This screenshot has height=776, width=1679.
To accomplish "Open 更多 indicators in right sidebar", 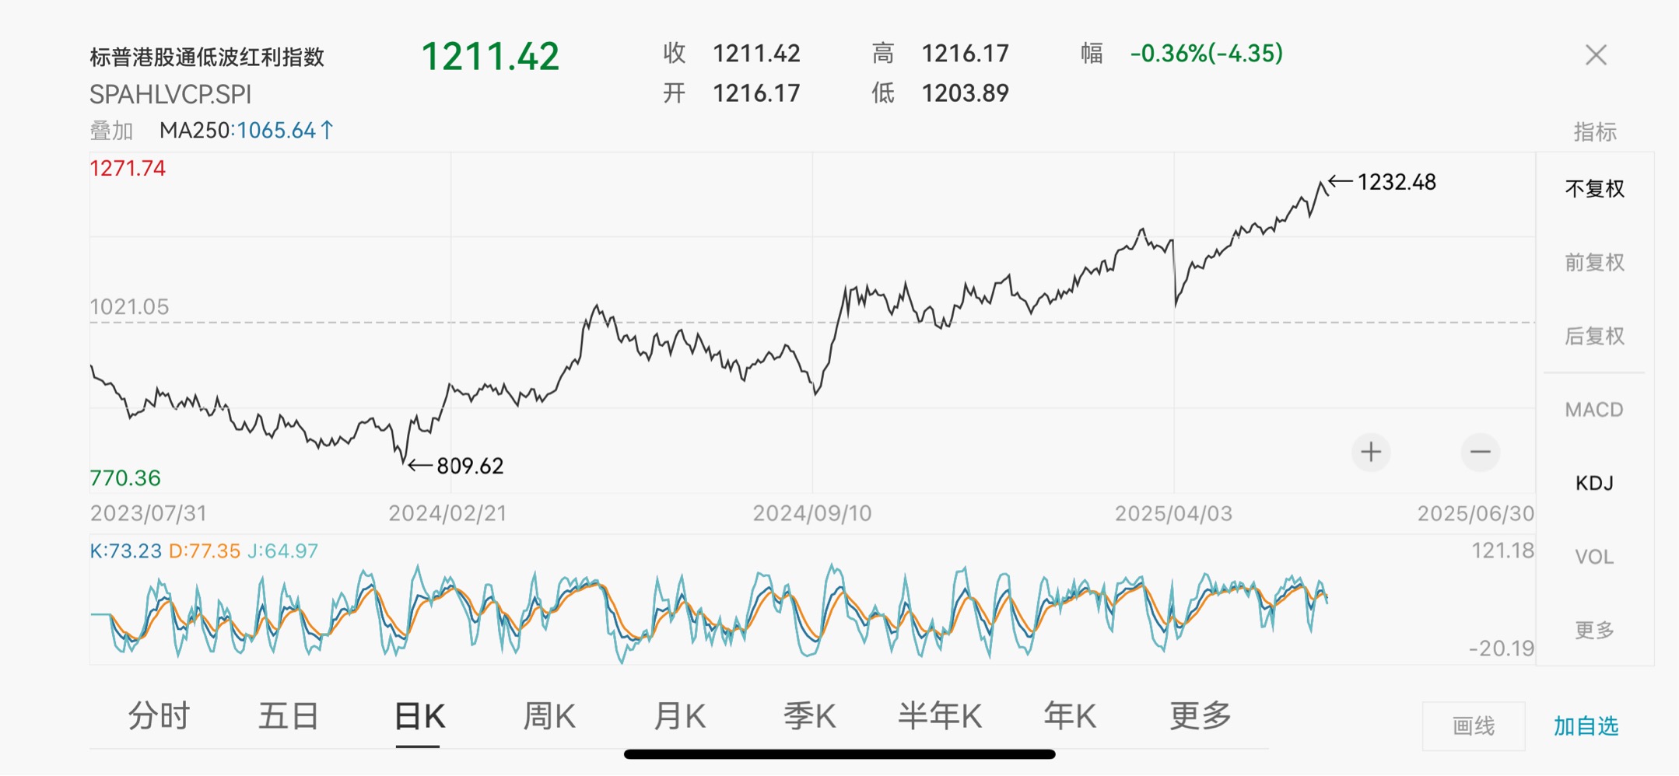I will pyautogui.click(x=1594, y=630).
